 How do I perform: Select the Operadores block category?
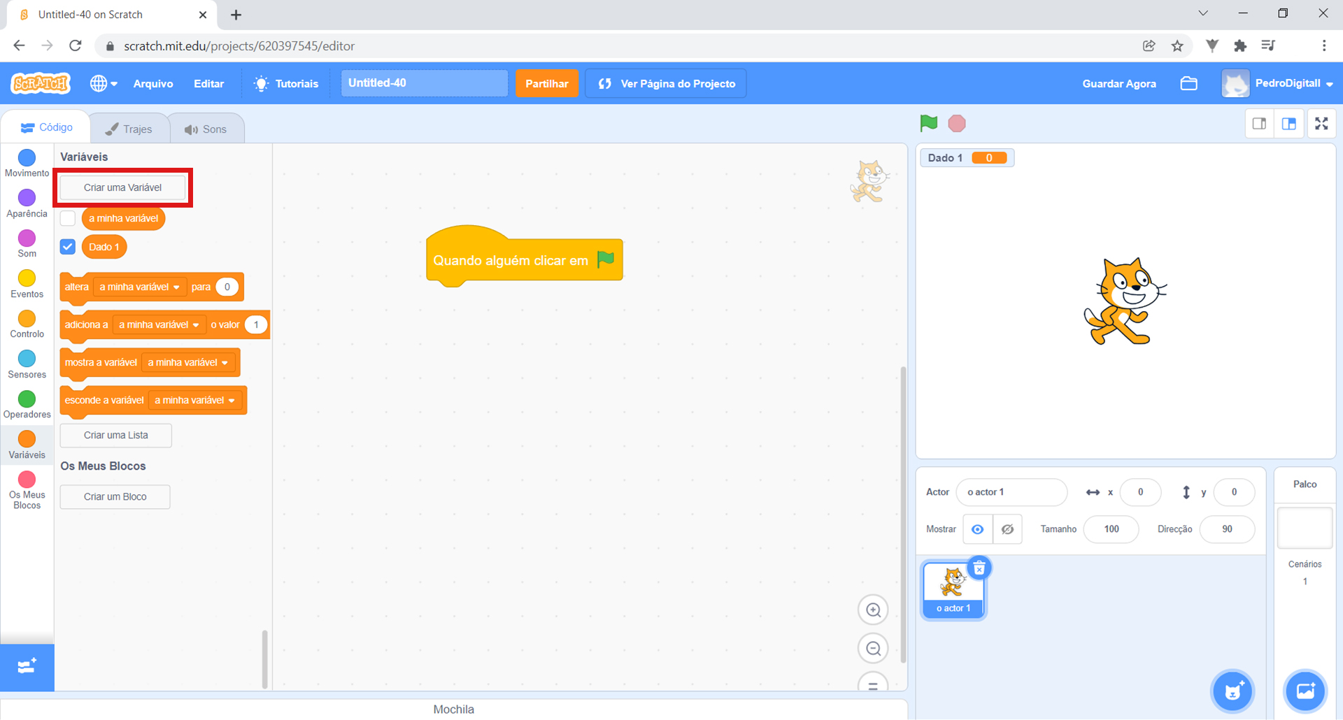pos(27,404)
